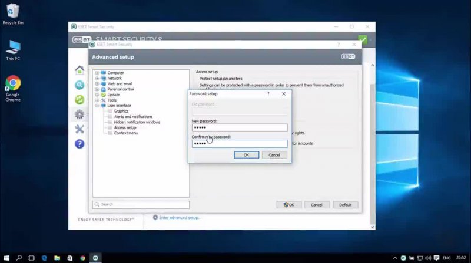Expand the Tools tree node
The height and width of the screenshot is (263, 471).
[x=97, y=100]
